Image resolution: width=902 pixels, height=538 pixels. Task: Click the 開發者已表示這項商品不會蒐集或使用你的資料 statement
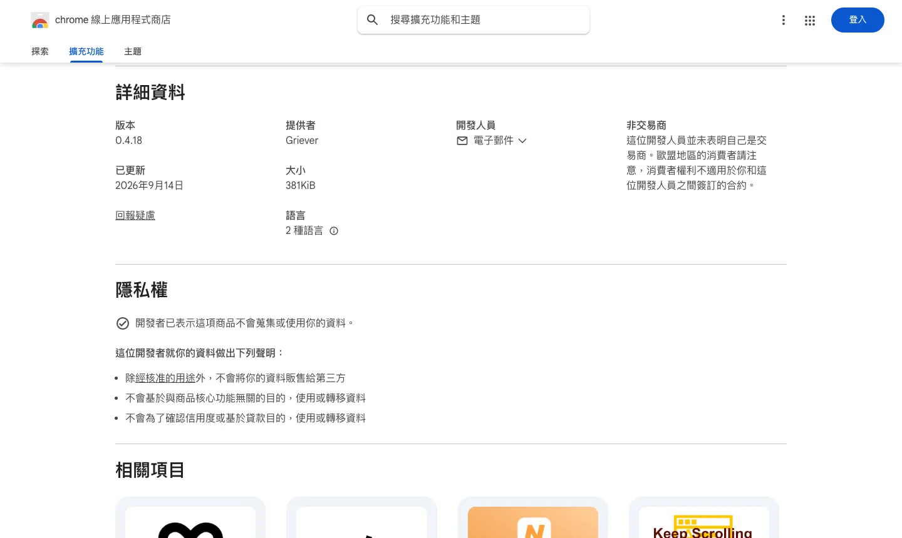pos(244,323)
